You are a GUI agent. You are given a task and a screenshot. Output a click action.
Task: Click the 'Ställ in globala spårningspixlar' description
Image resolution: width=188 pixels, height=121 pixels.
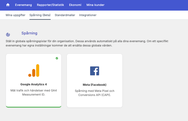tap(87, 43)
